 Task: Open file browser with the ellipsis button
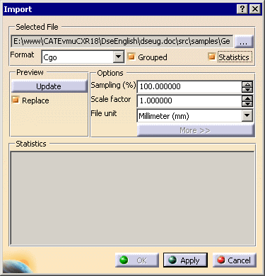(244, 42)
